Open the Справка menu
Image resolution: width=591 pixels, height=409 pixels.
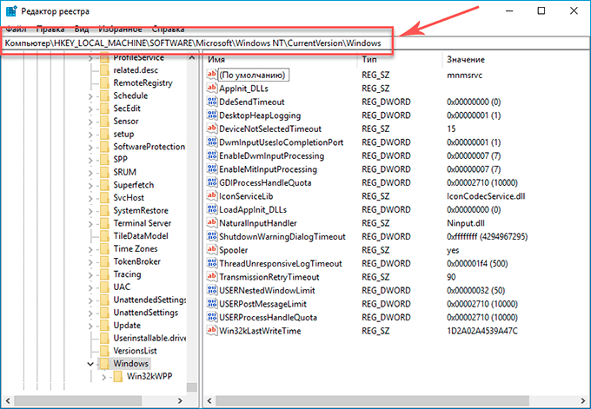(168, 29)
